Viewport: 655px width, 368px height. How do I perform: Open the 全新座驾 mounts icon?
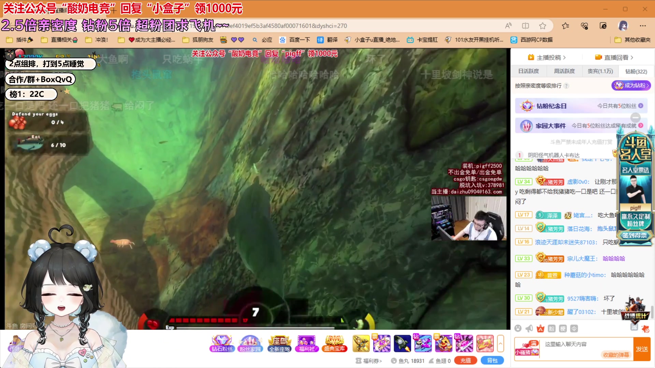tap(279, 343)
